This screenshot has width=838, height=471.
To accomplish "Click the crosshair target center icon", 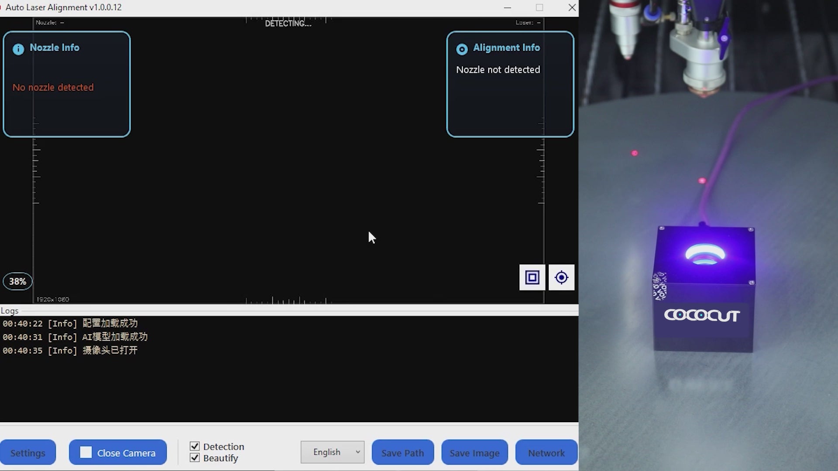I will pyautogui.click(x=561, y=277).
